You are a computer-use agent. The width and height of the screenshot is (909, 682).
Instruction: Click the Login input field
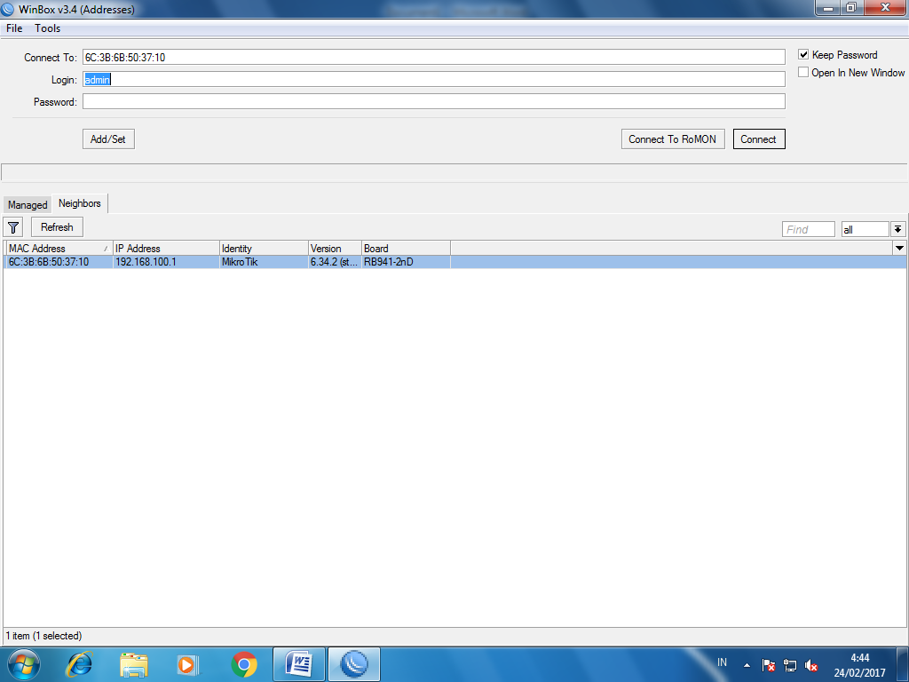coord(433,79)
